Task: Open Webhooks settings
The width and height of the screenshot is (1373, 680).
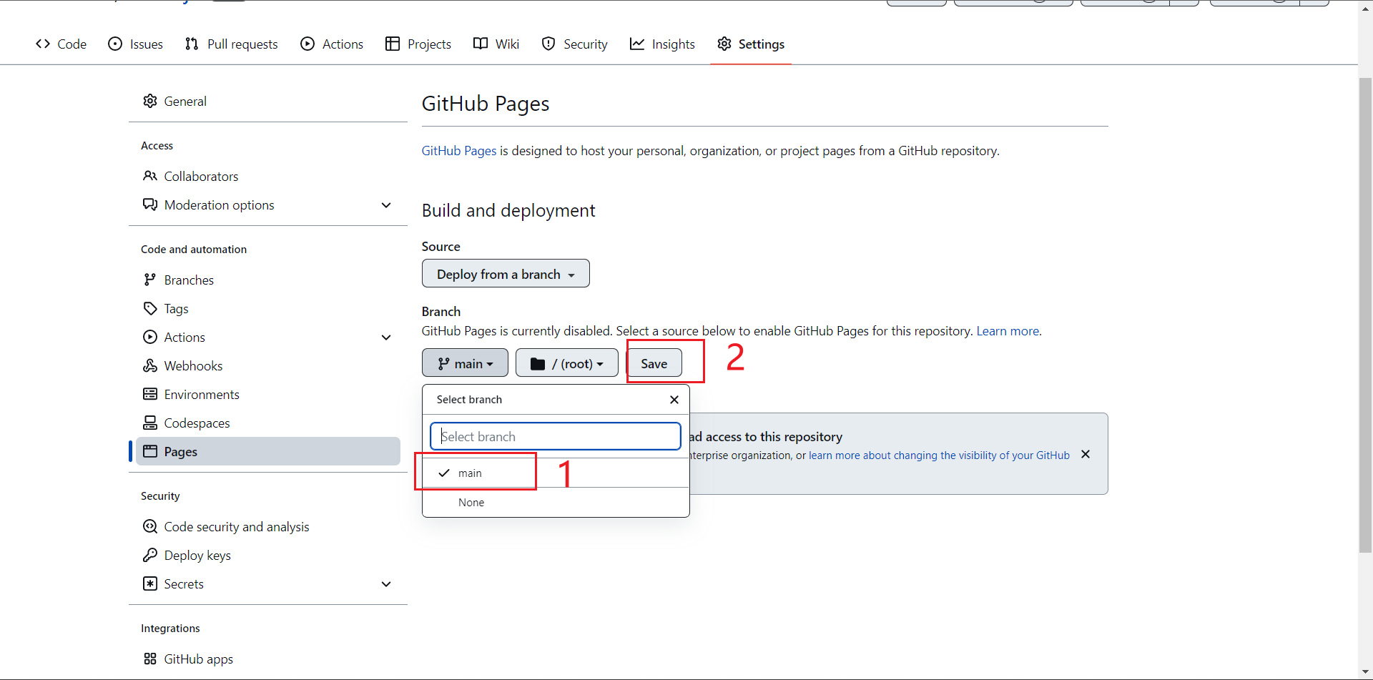Action: pyautogui.click(x=268, y=365)
